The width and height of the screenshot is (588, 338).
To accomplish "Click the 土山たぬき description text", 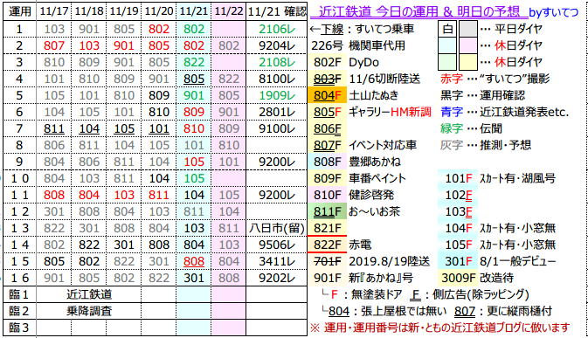I will click(x=374, y=95).
